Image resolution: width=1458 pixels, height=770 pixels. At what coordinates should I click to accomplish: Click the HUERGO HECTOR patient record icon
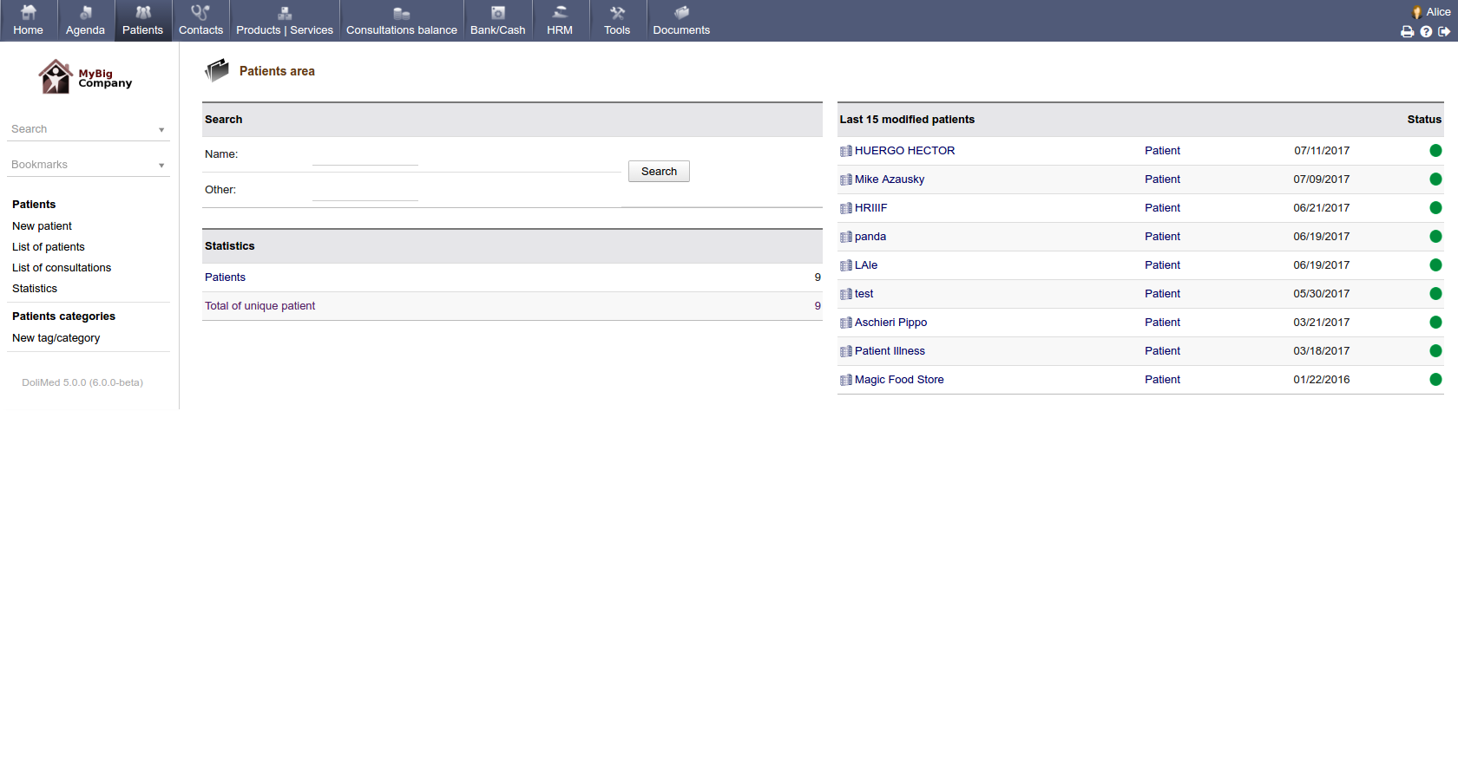[845, 151]
